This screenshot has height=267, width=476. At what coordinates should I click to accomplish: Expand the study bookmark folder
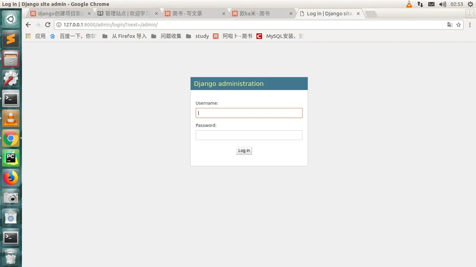point(198,36)
